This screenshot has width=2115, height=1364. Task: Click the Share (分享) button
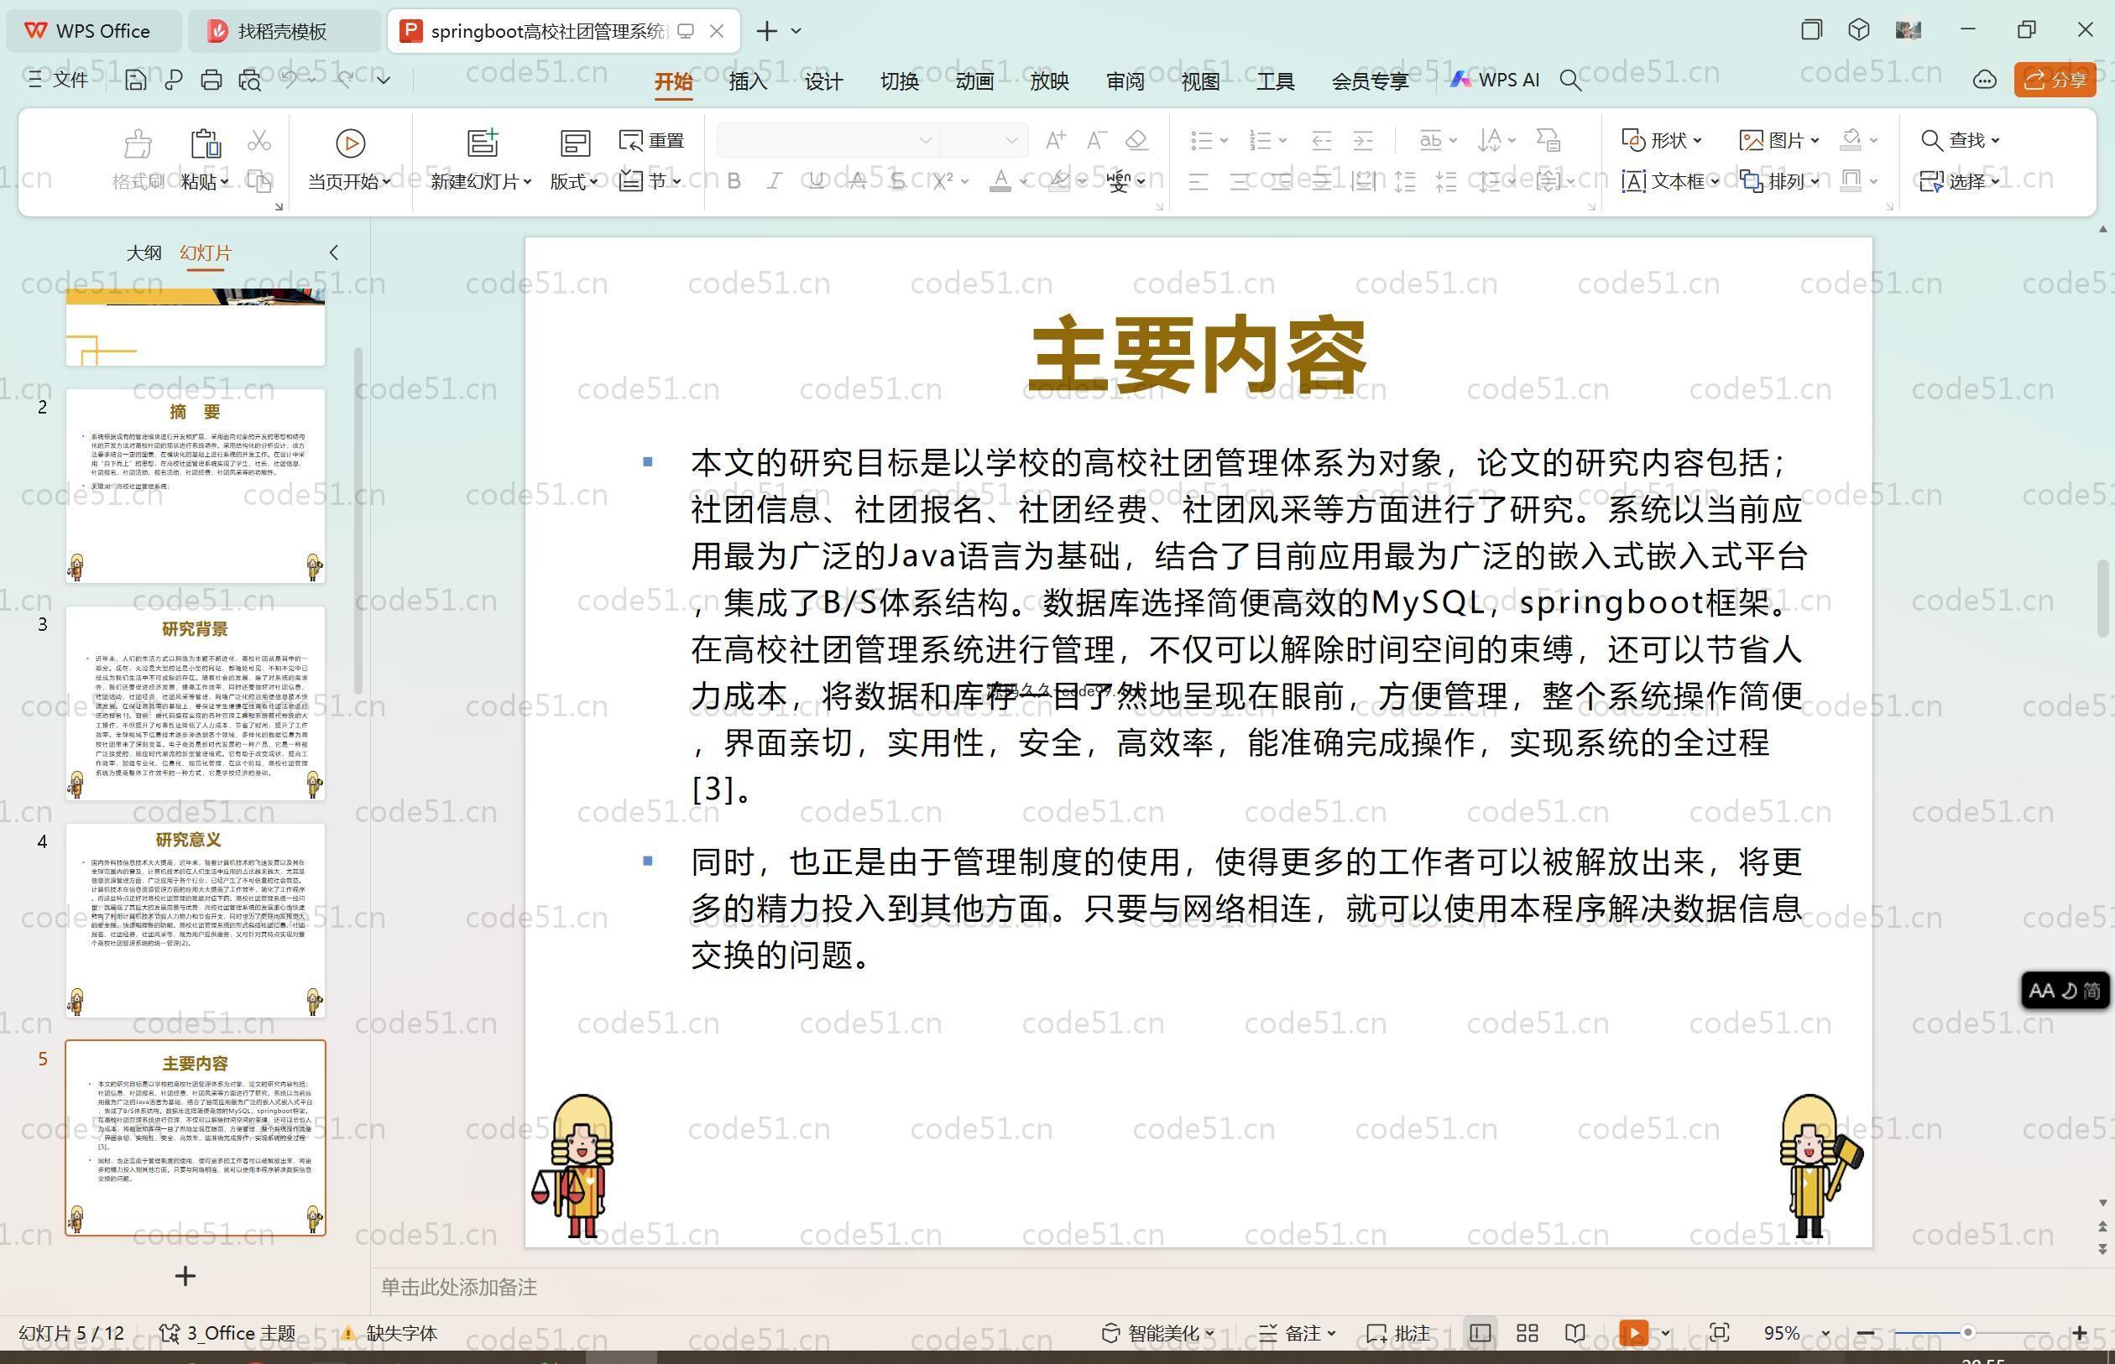click(2055, 80)
